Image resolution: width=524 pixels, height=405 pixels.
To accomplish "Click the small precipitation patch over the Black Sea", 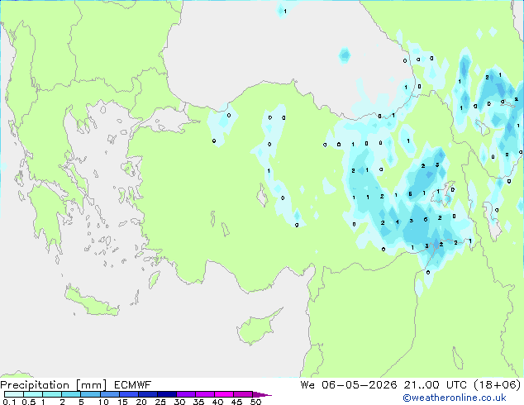I will coord(344,55).
